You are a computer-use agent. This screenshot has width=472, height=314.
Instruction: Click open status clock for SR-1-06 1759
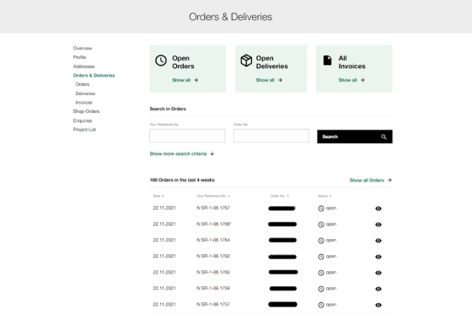tap(321, 289)
